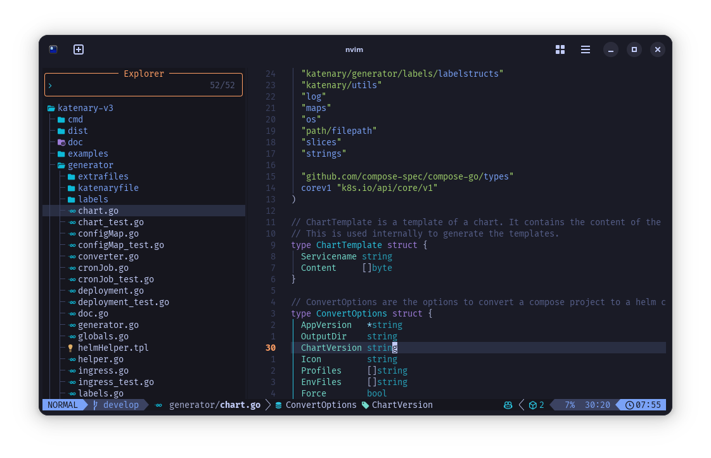Click the Go file icon beside chart.go
Image resolution: width=711 pixels, height=458 pixels.
pyautogui.click(x=72, y=211)
